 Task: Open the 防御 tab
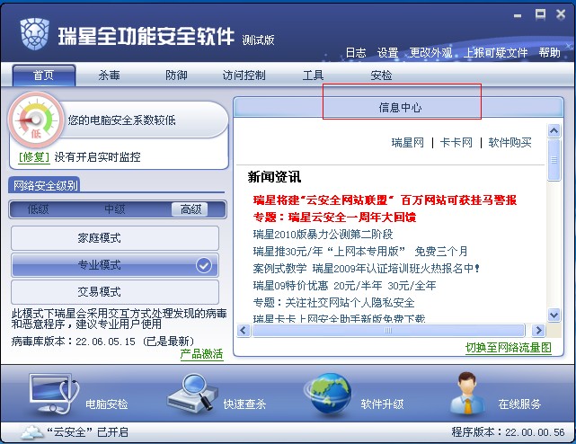click(x=176, y=75)
